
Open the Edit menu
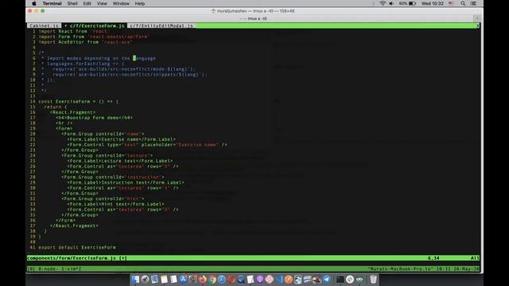(87, 3)
